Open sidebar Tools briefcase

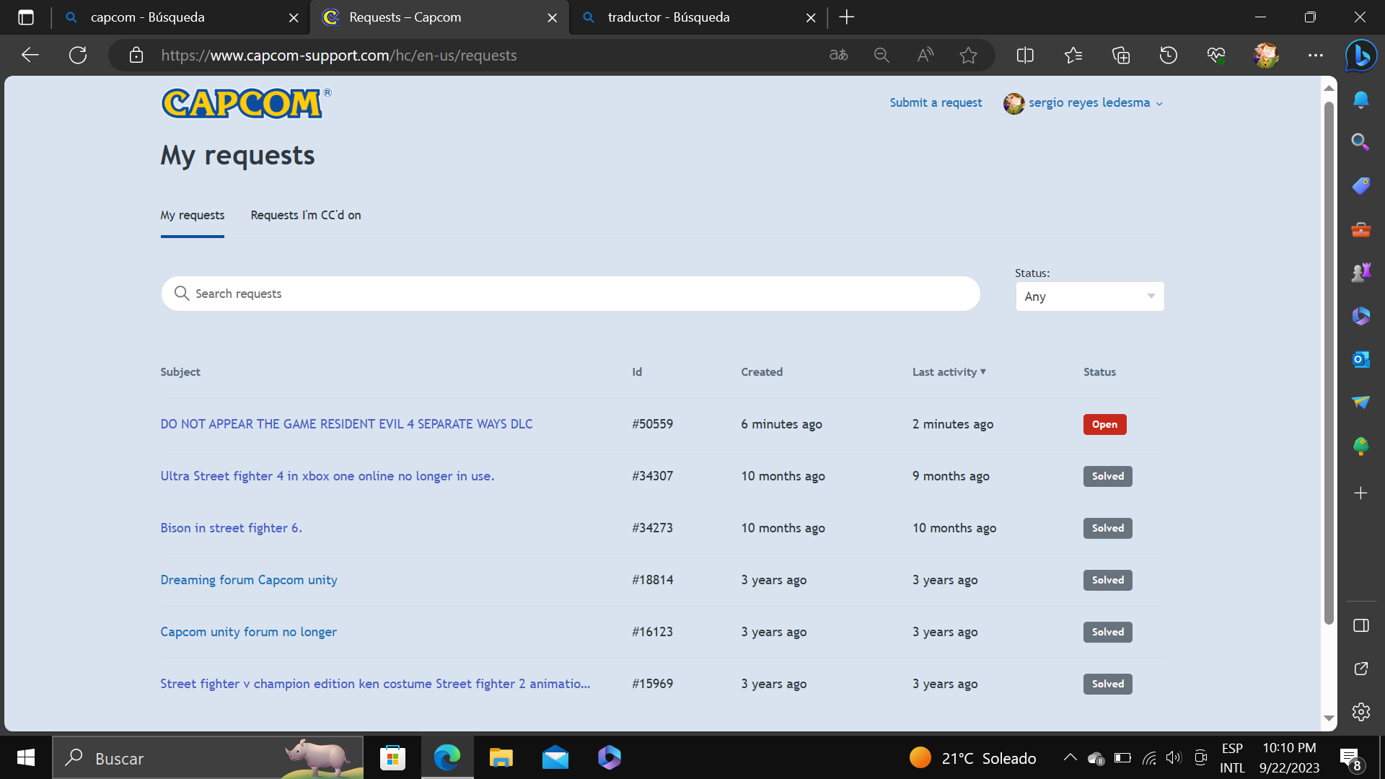coord(1361,229)
